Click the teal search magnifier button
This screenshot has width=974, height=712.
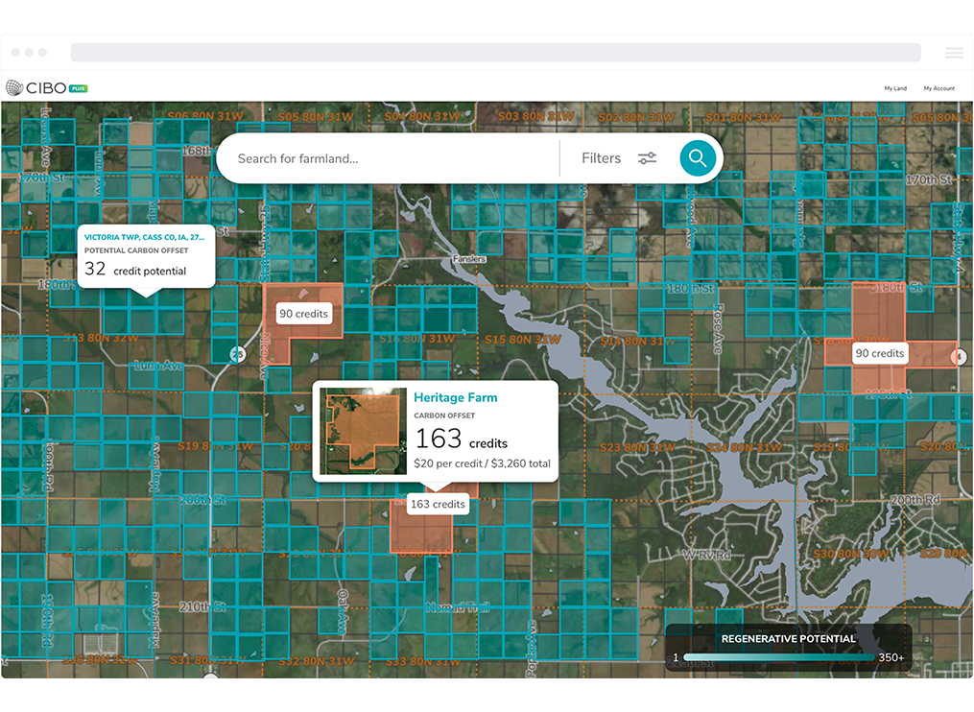(x=697, y=158)
